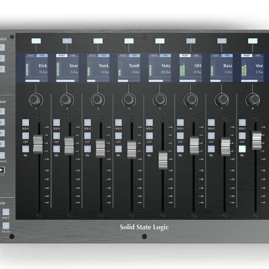Screen dimensions: 269x269
Task: Push the soft key above the Vox display
Action: click(253, 41)
